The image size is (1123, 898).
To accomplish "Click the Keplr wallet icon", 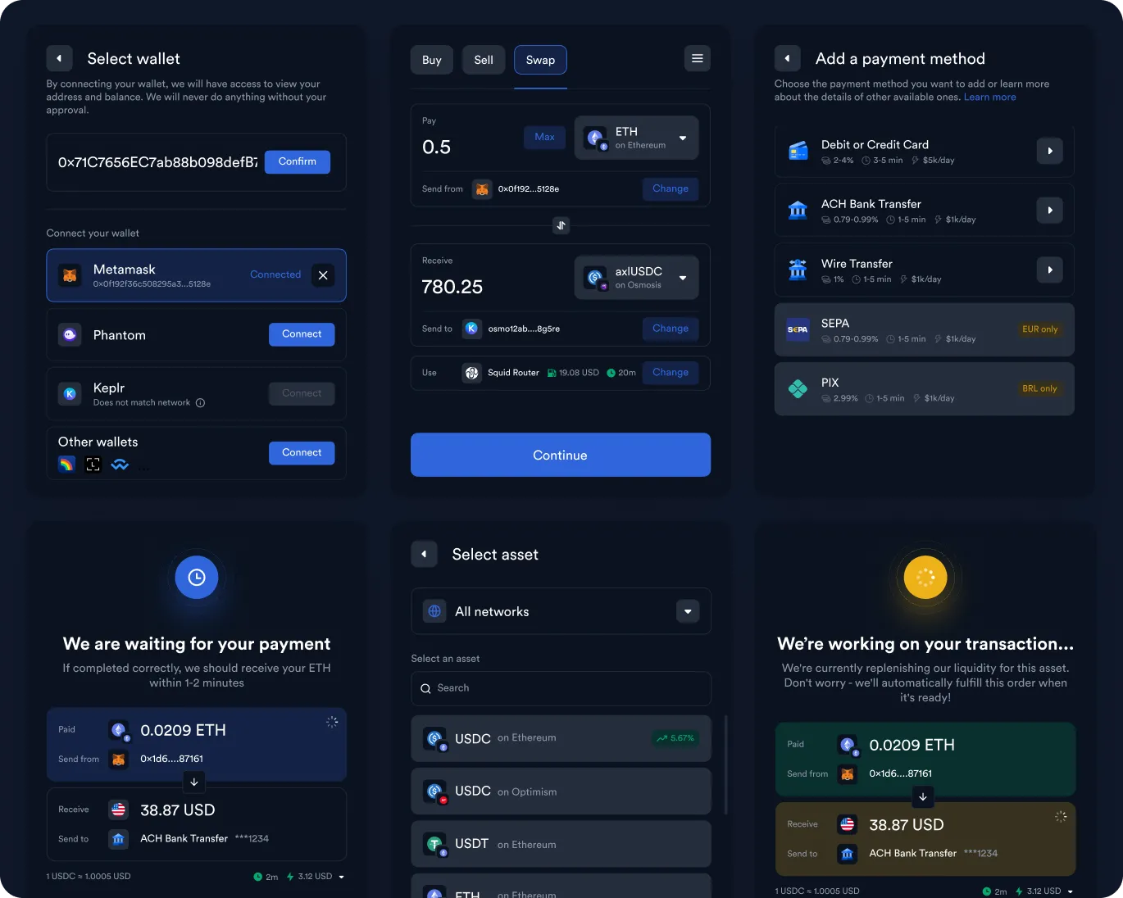I will (70, 393).
